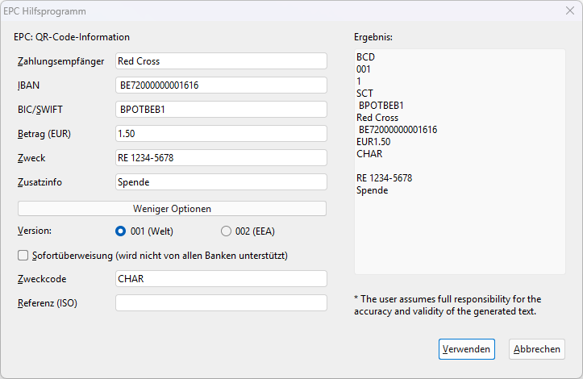Click the Zweckcode field containing CHAR
This screenshot has width=583, height=379.
221,278
